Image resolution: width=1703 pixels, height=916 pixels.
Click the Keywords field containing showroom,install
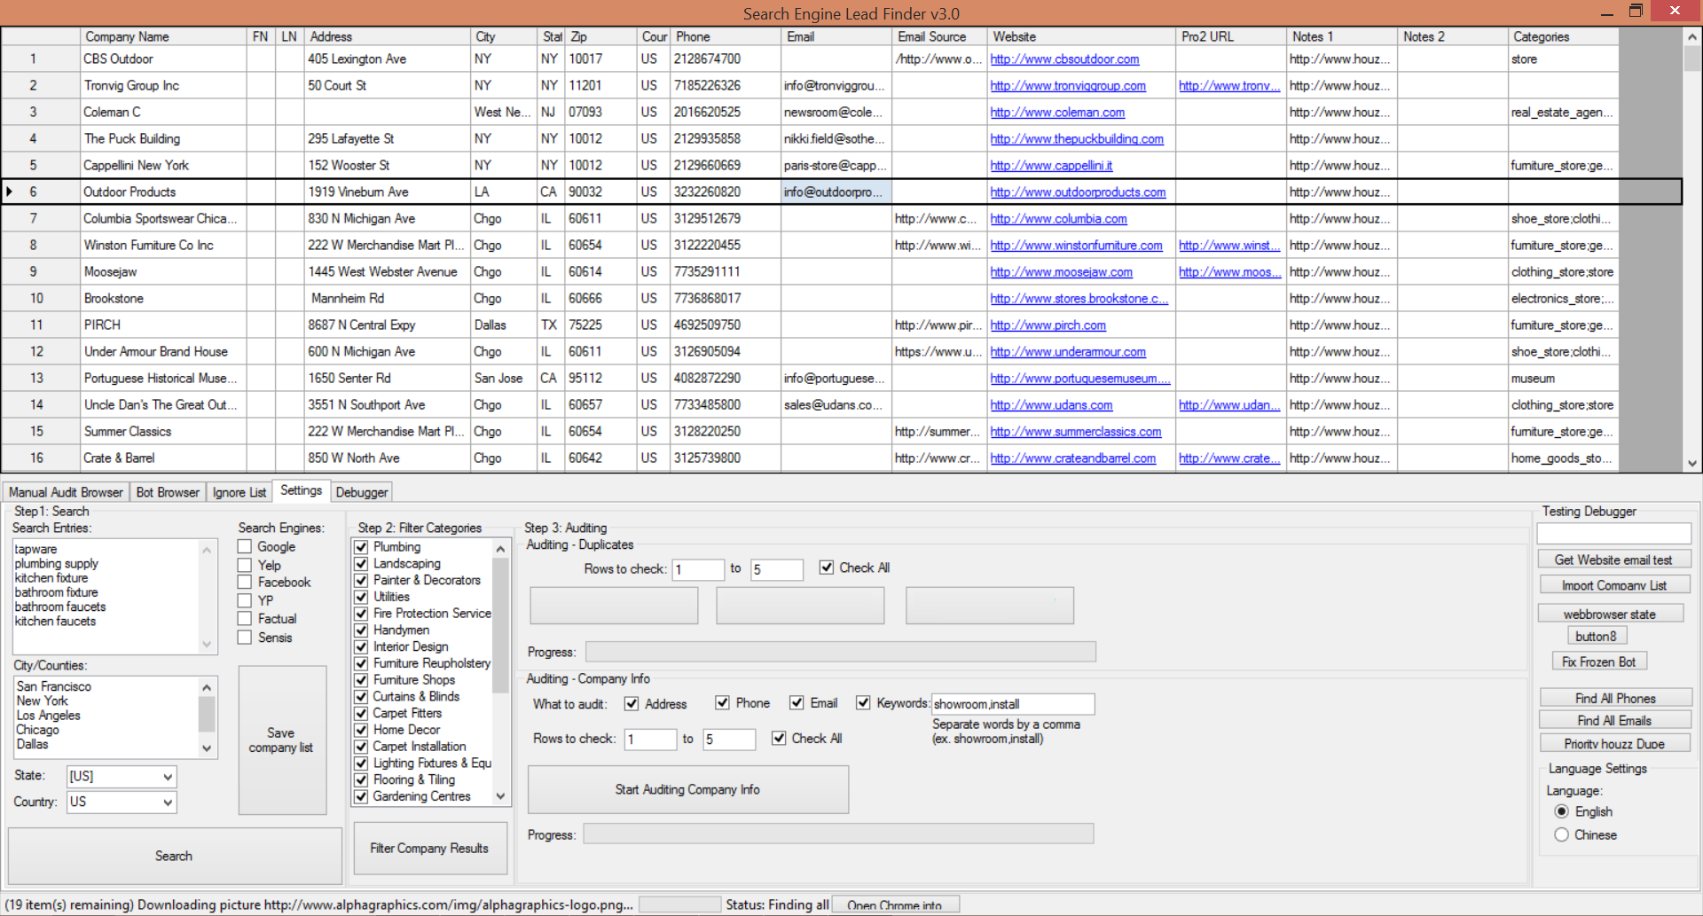click(x=1013, y=704)
